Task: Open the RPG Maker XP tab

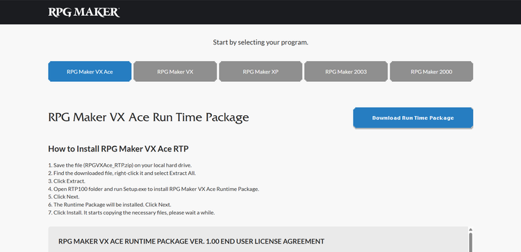Action: (260, 72)
